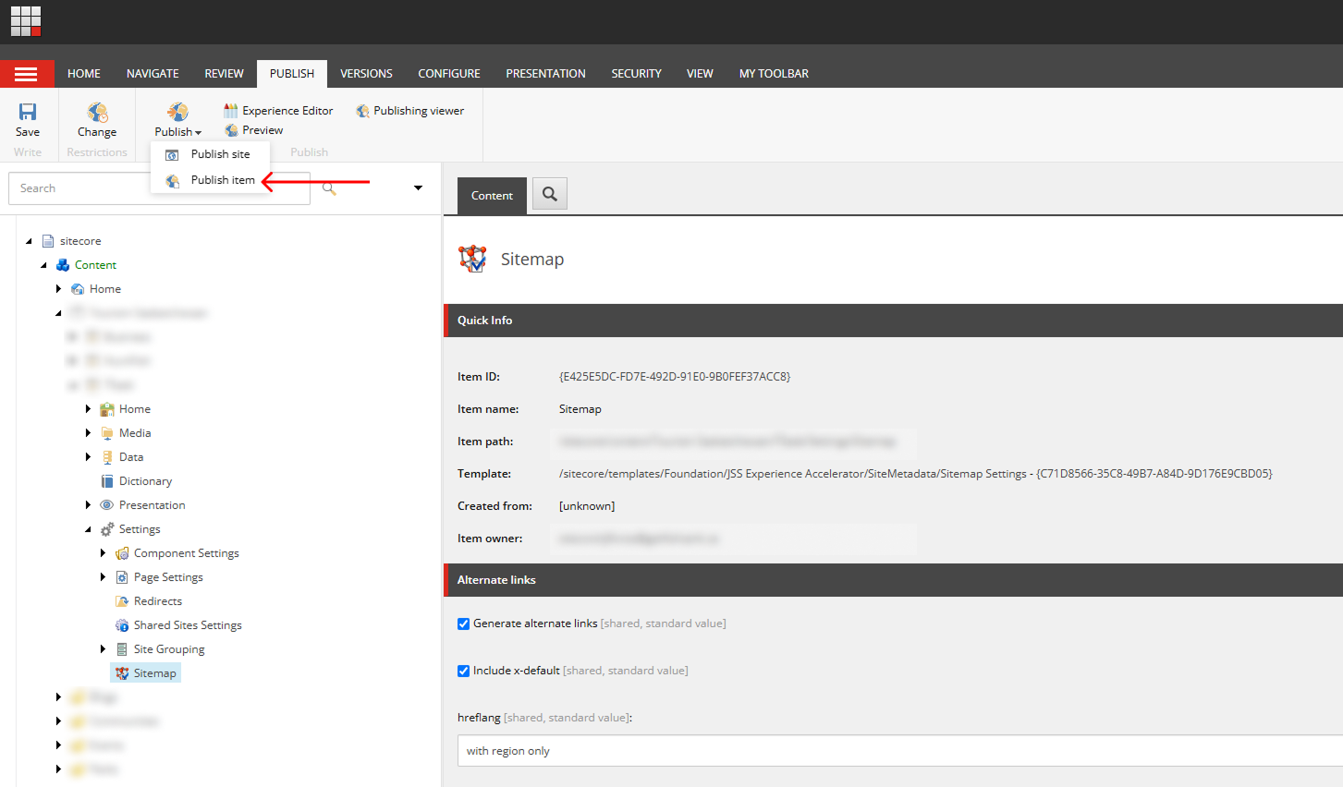
Task: Click the Presentation eye icon
Action: (x=107, y=505)
